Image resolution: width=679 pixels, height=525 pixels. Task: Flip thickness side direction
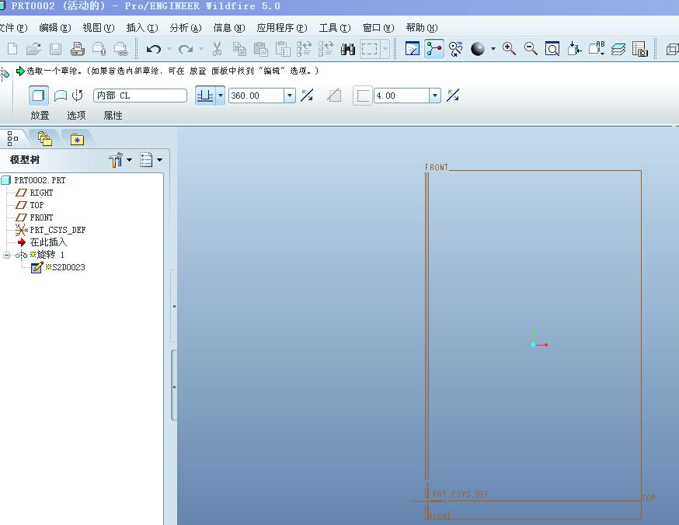453,96
